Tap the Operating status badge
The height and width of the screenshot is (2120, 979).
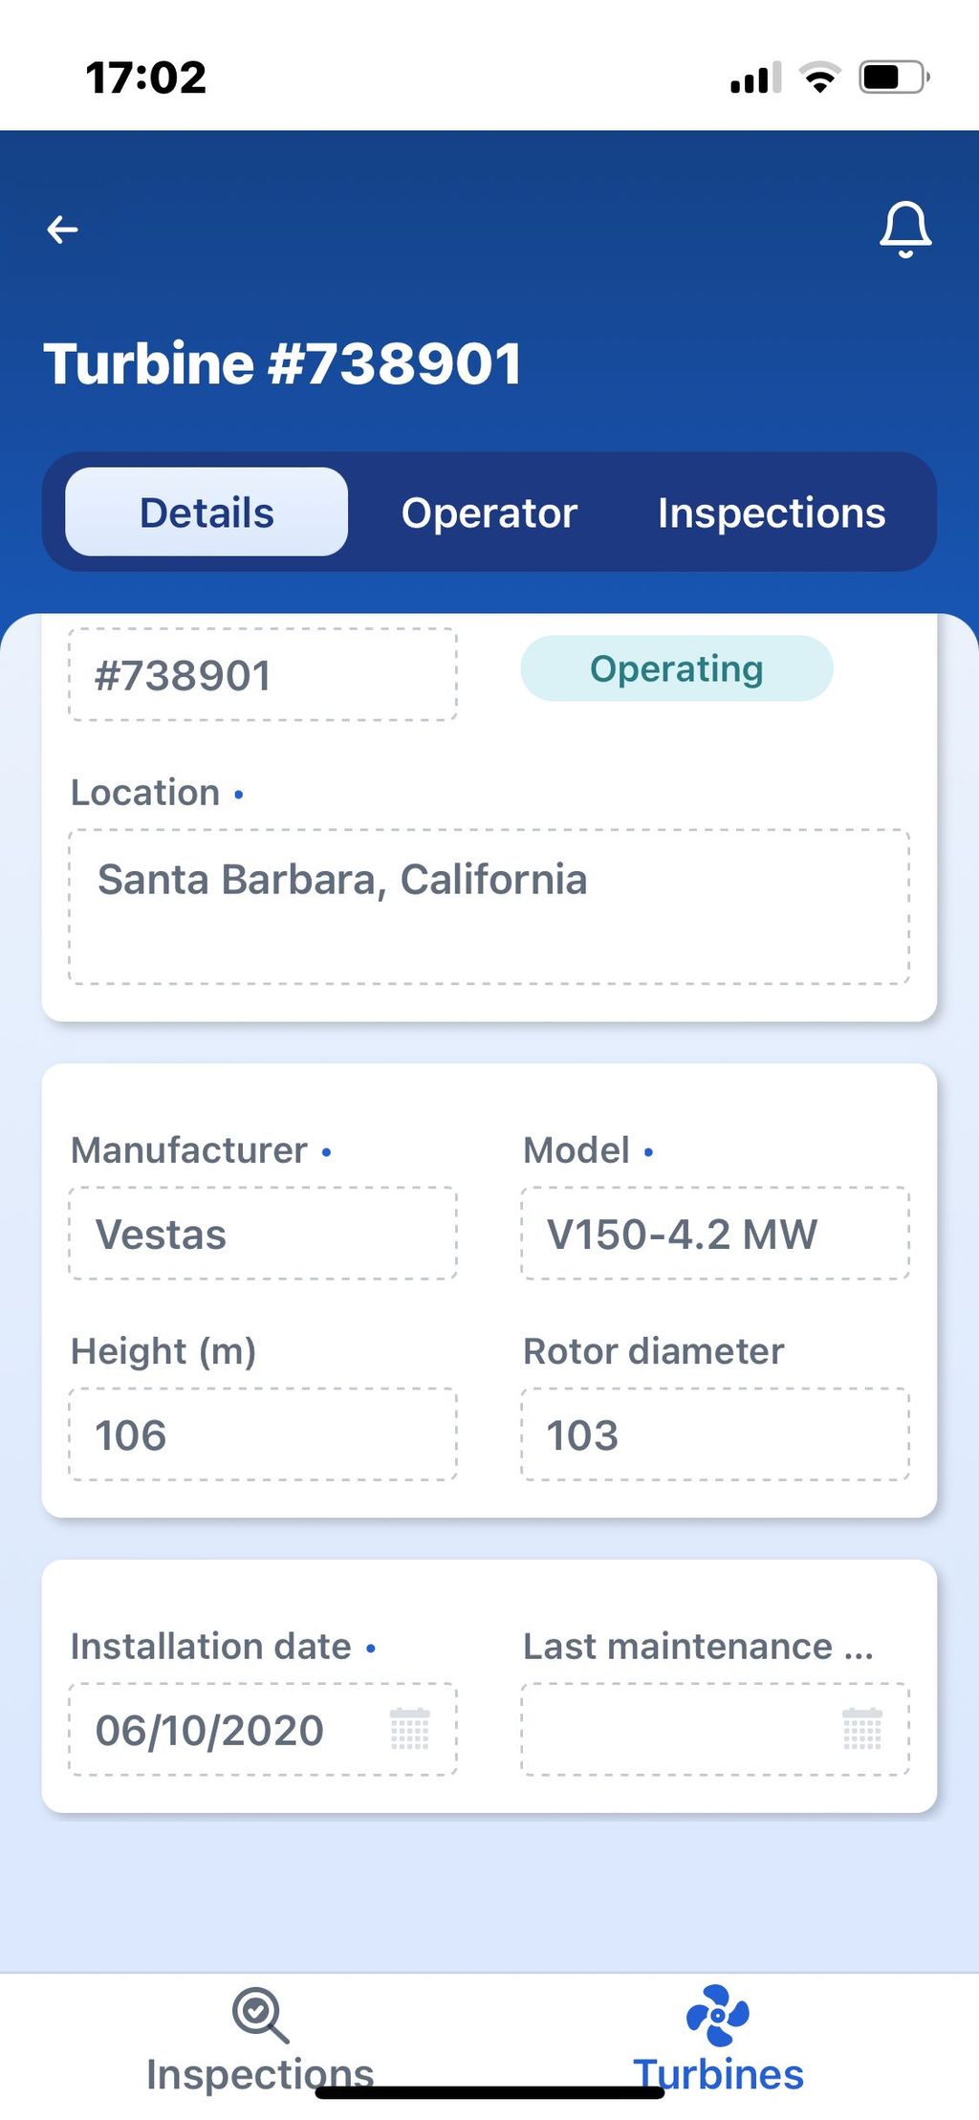click(675, 668)
